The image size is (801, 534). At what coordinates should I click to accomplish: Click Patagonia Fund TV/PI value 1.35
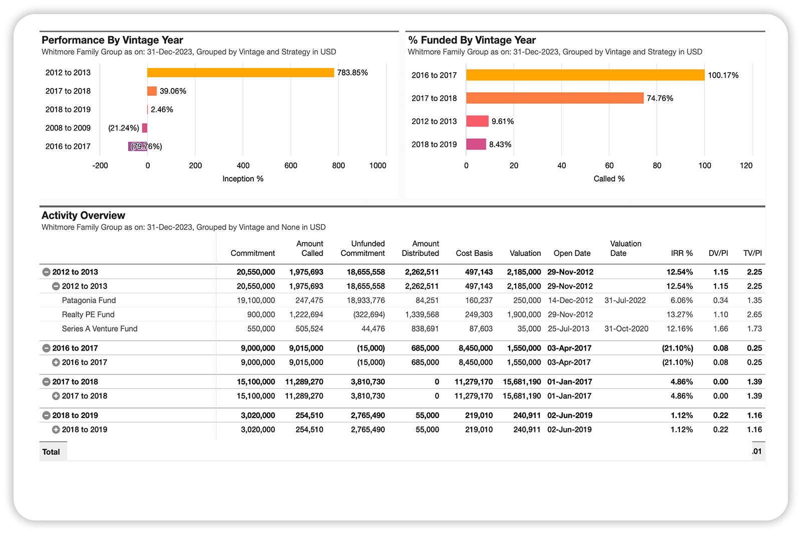[x=754, y=300]
